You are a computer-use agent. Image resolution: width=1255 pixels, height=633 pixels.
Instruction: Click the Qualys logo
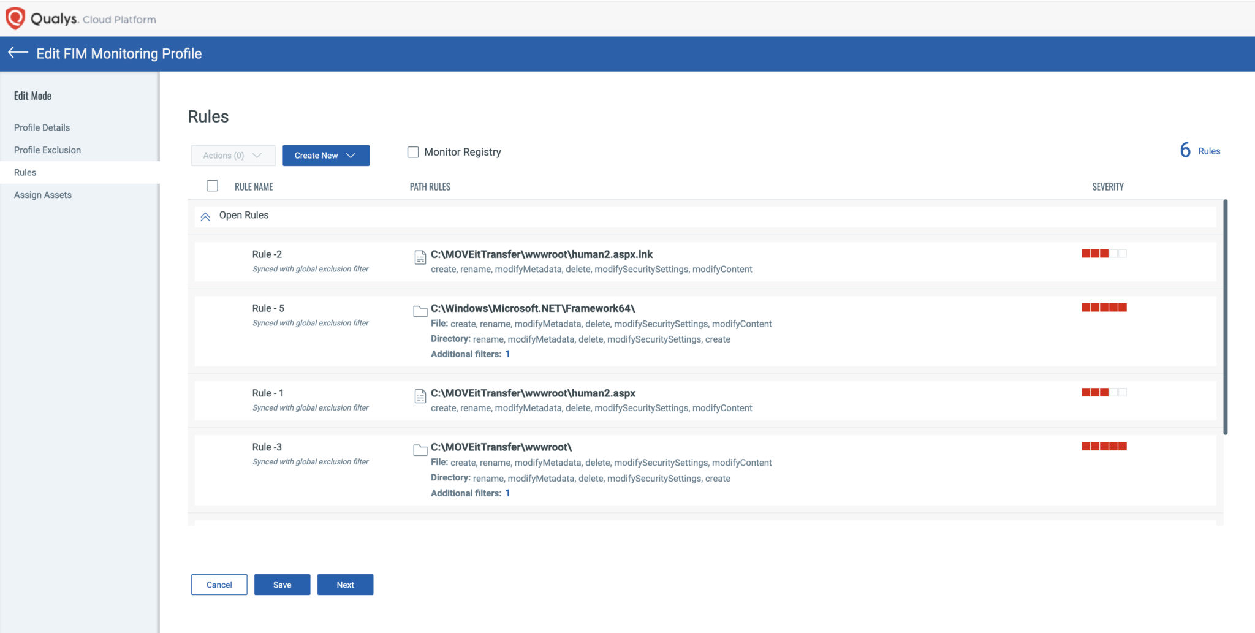[16, 18]
